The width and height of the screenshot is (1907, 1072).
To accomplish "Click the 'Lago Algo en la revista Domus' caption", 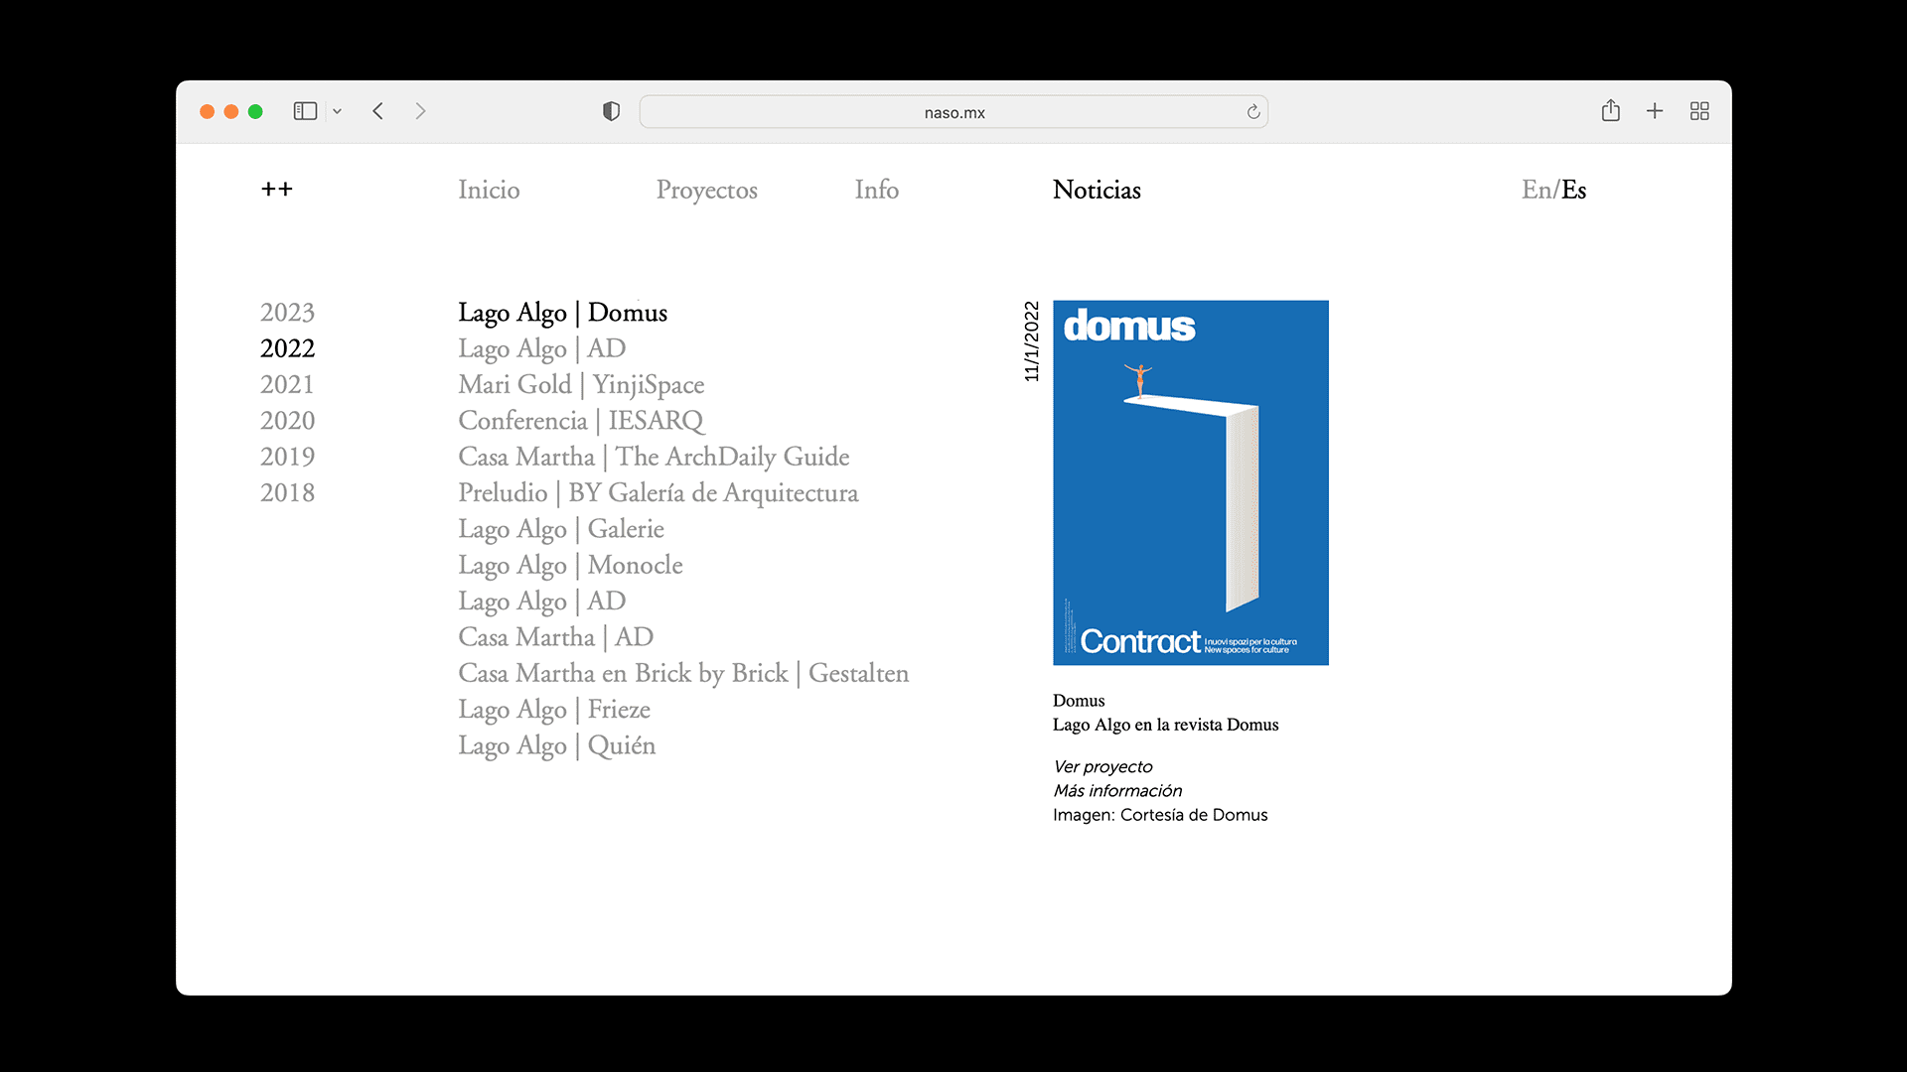I will (1165, 725).
